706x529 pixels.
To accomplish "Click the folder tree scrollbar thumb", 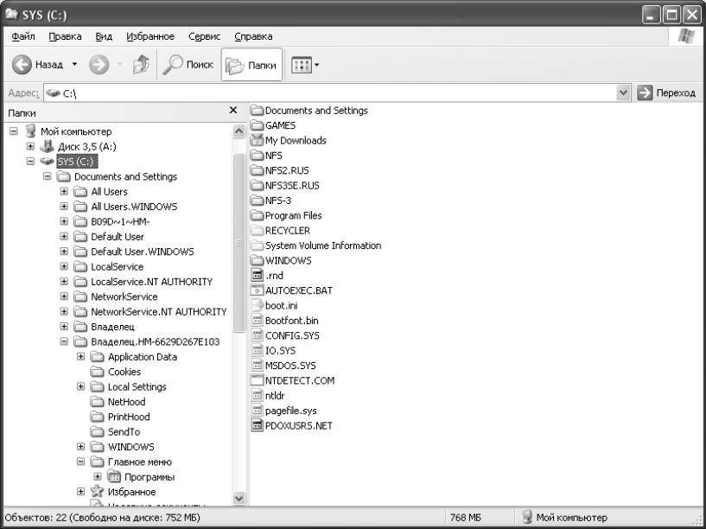I will (239, 243).
